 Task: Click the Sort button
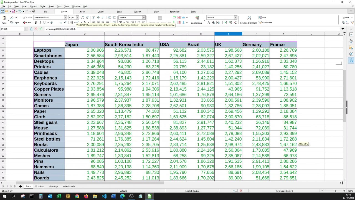(x=262, y=17)
